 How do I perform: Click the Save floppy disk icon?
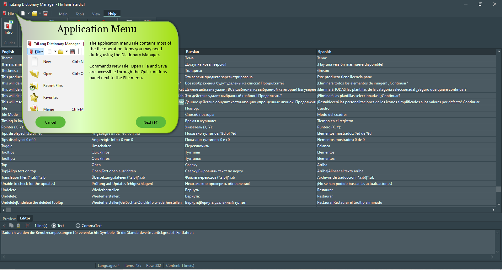point(45,13)
